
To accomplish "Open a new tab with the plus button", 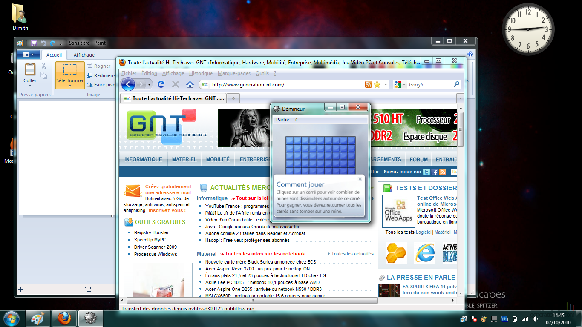I will tap(233, 98).
